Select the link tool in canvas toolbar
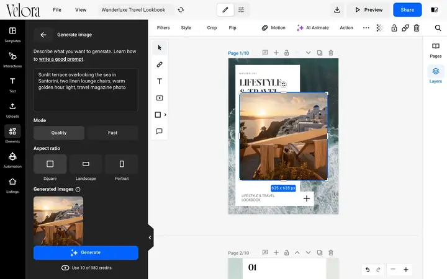 tap(160, 64)
